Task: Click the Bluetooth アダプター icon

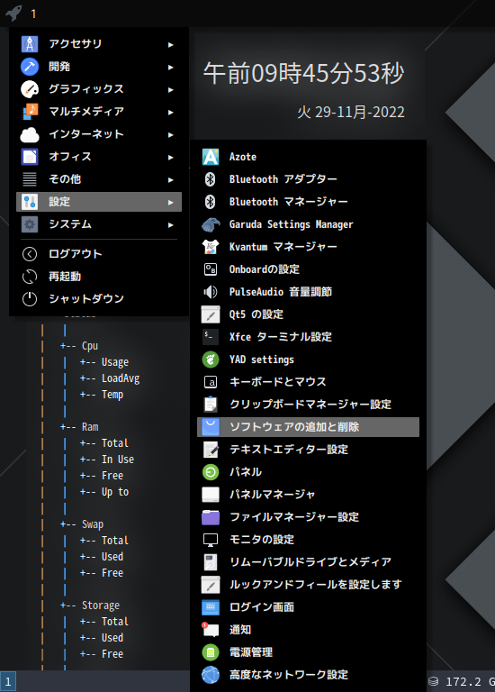Action: [x=211, y=179]
